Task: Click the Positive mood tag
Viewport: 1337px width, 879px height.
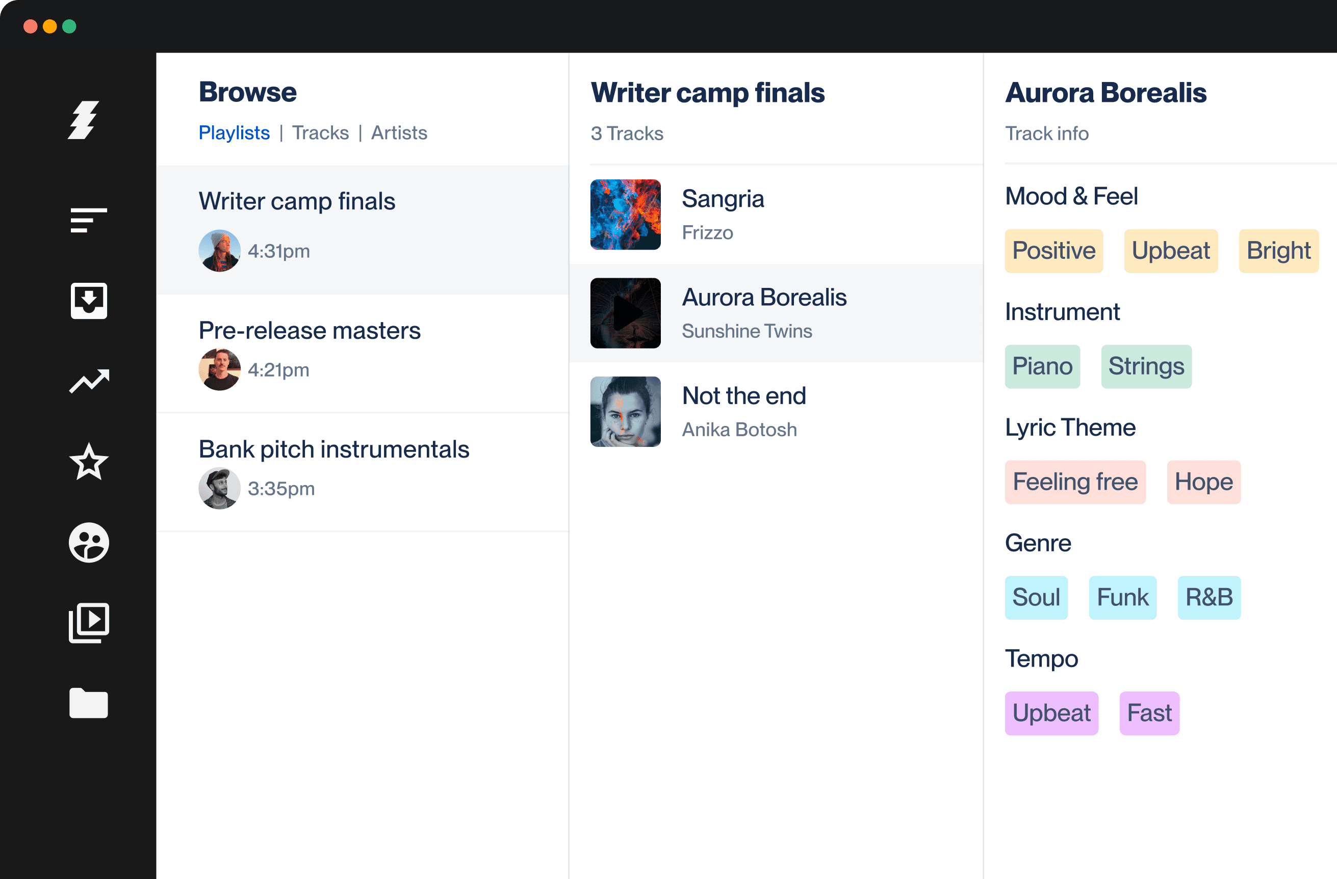Action: (x=1053, y=251)
